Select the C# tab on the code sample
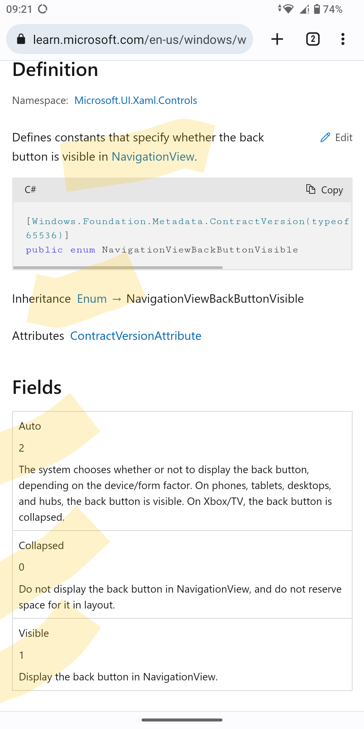 [x=30, y=190]
